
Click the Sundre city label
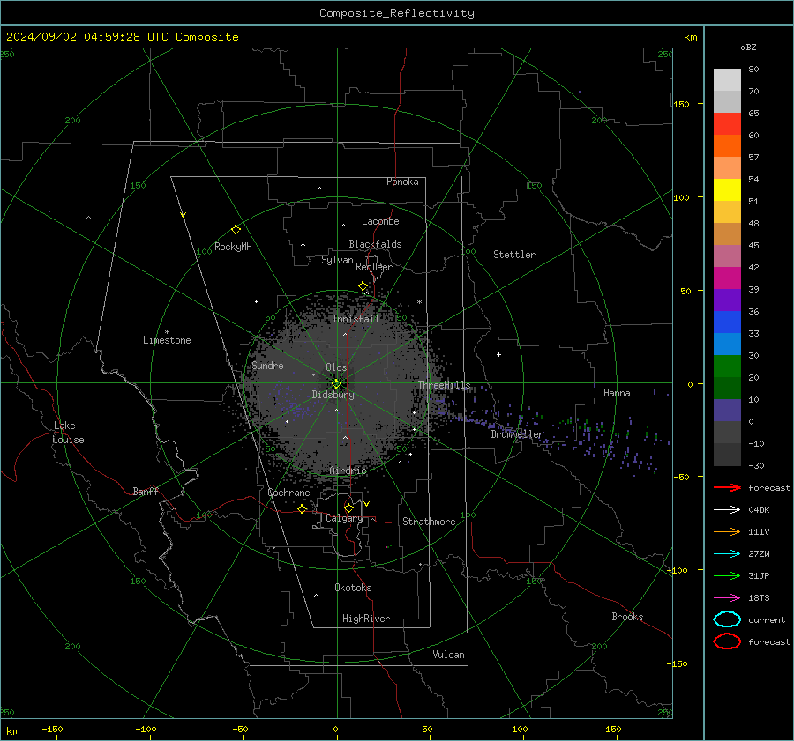268,365
